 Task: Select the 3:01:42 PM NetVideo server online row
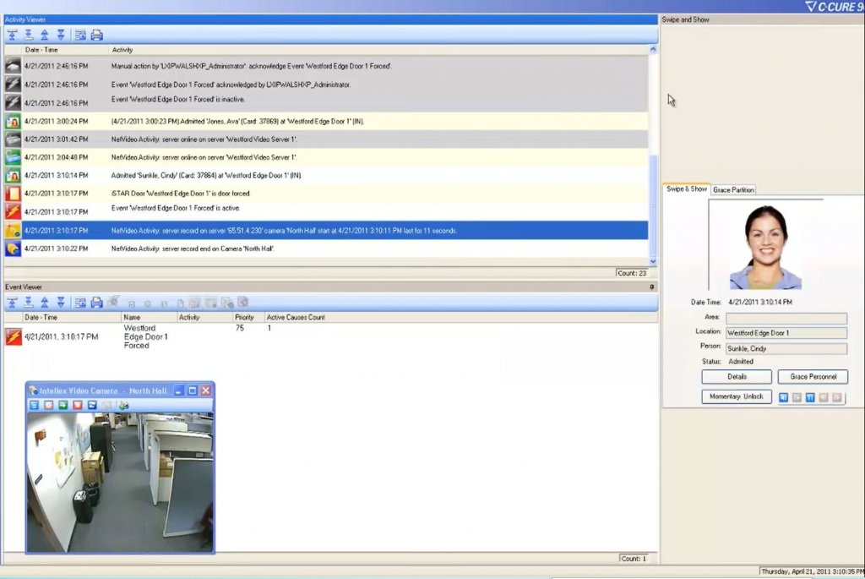tap(326, 139)
